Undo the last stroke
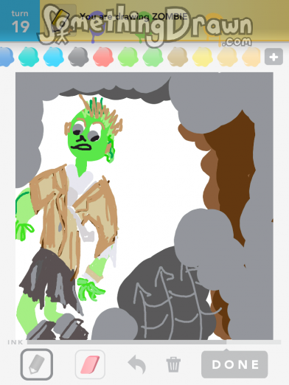Viewport: 289px width, 385px height. coord(137,364)
